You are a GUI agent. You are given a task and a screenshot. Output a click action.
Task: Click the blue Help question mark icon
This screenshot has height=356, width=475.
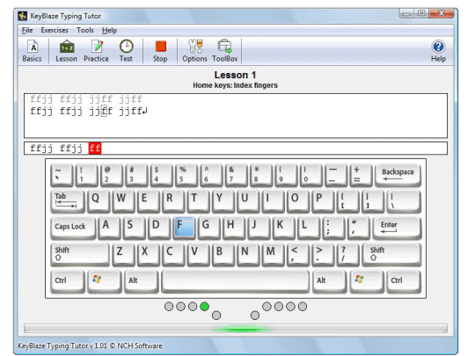[438, 51]
